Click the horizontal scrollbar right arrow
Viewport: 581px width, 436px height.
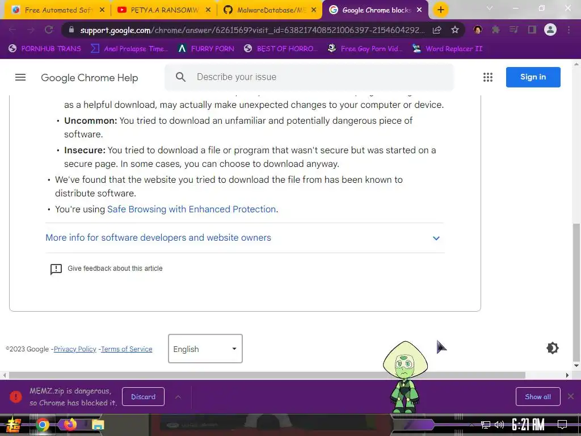(567, 375)
